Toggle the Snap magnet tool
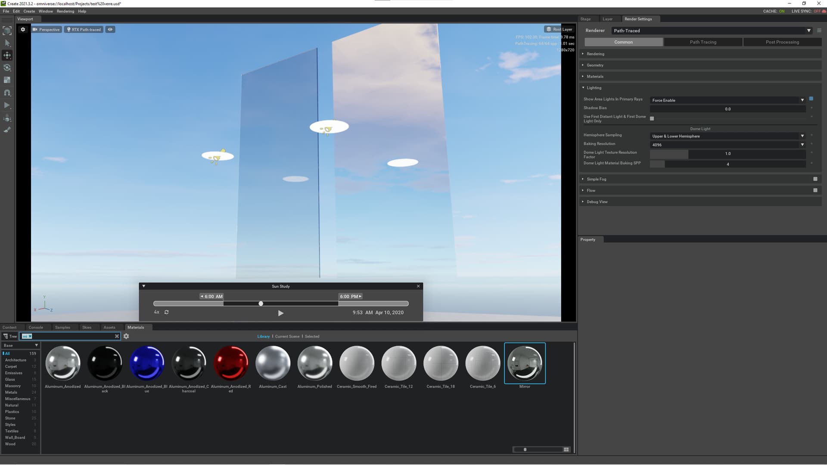The image size is (827, 465). pyautogui.click(x=7, y=93)
